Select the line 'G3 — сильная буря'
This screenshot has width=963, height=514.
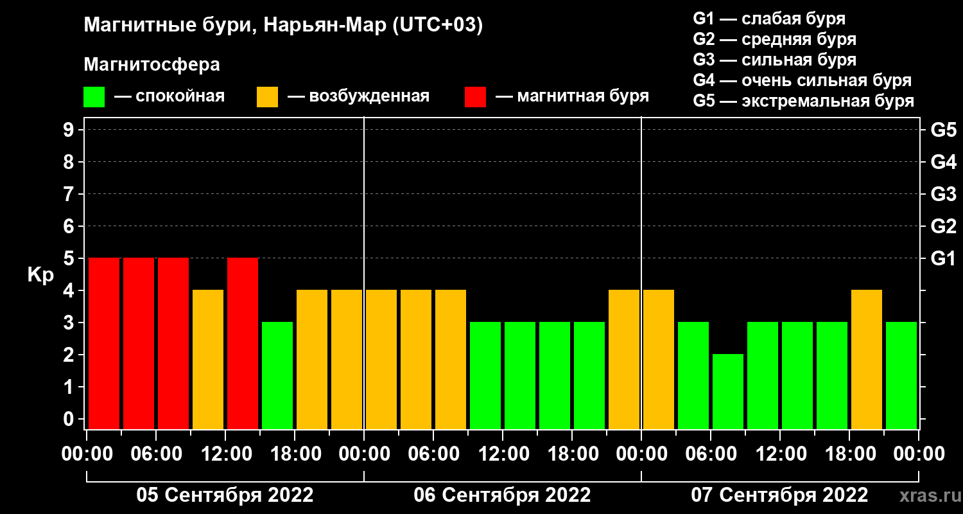774,60
